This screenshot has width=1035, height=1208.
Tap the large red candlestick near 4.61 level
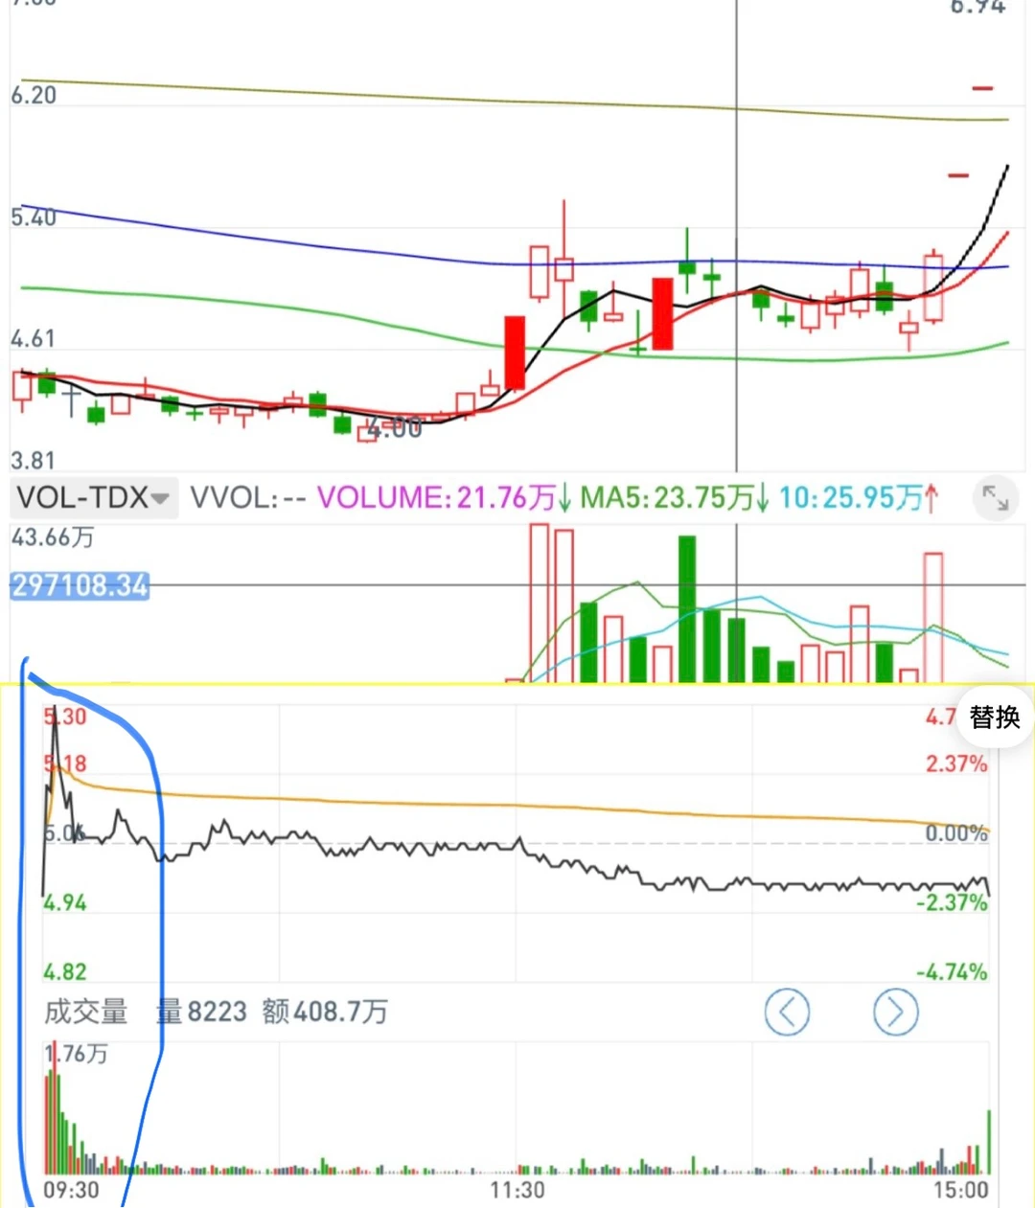(x=516, y=353)
